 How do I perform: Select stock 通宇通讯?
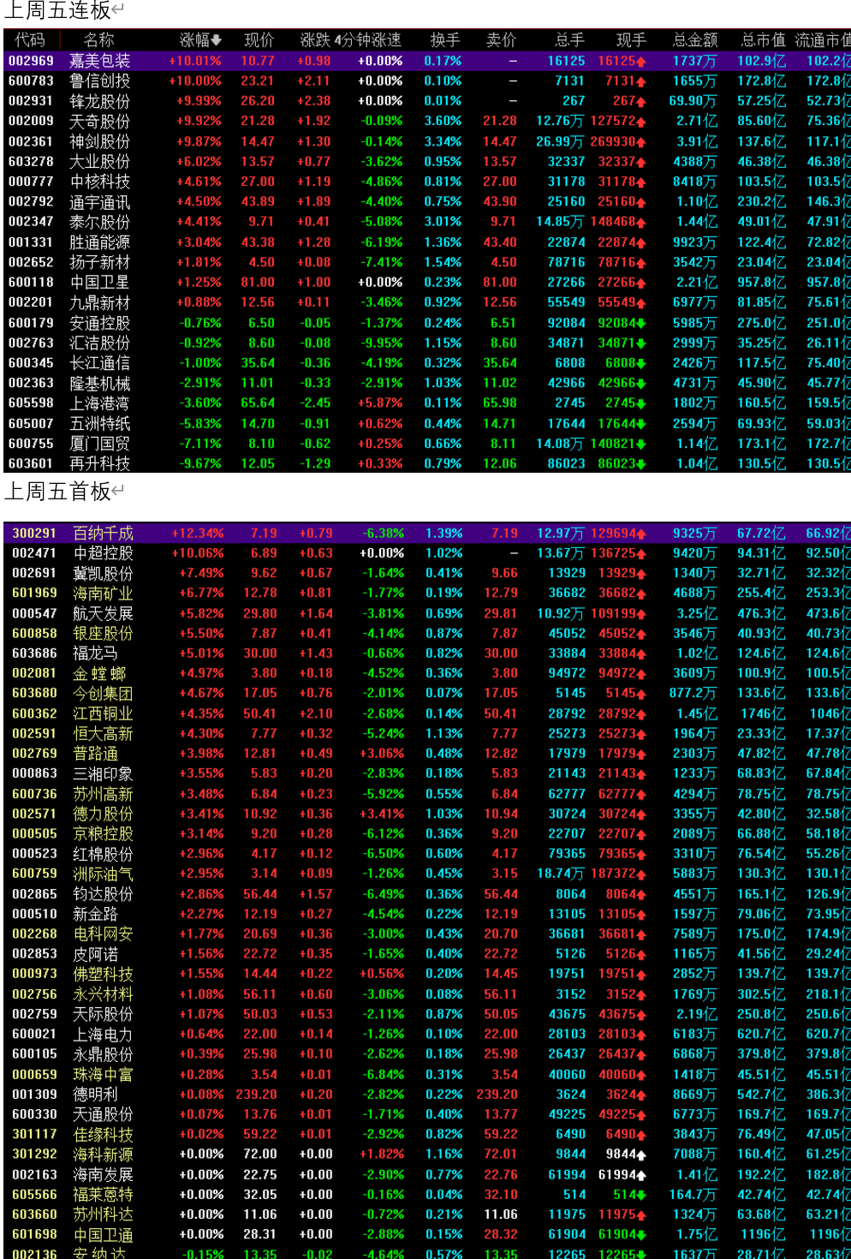click(100, 201)
